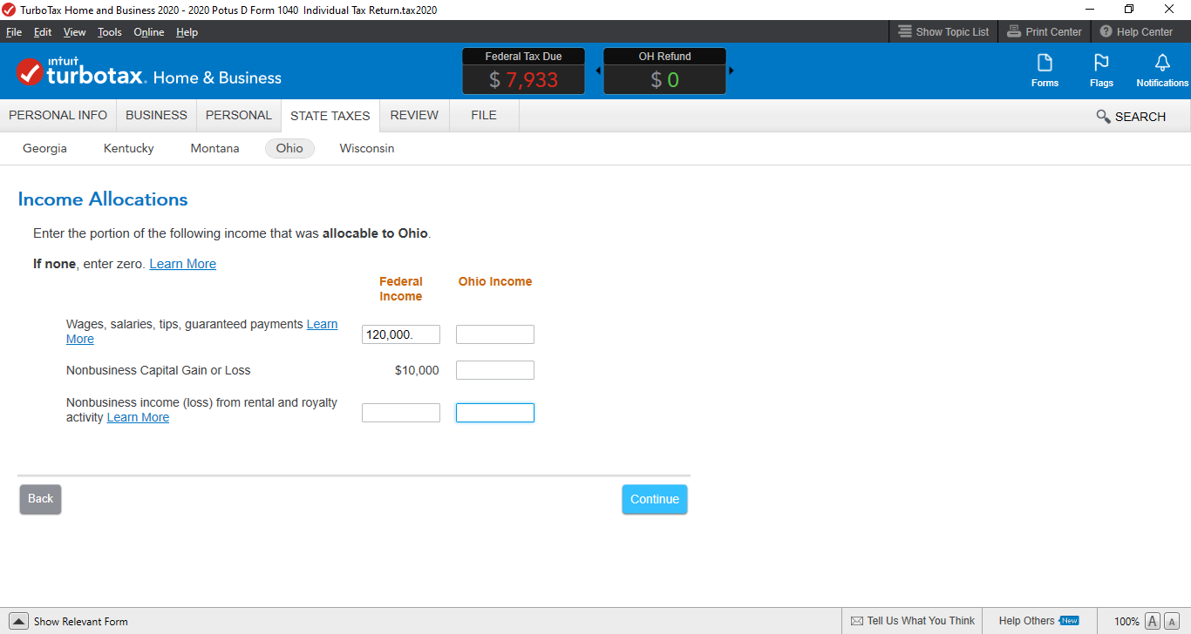The image size is (1191, 634).
Task: Switch to the PERSONAL INFO tab
Action: coord(58,115)
